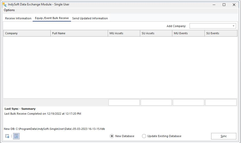Click the New DB file path text
The image size is (241, 143).
pos(55,129)
